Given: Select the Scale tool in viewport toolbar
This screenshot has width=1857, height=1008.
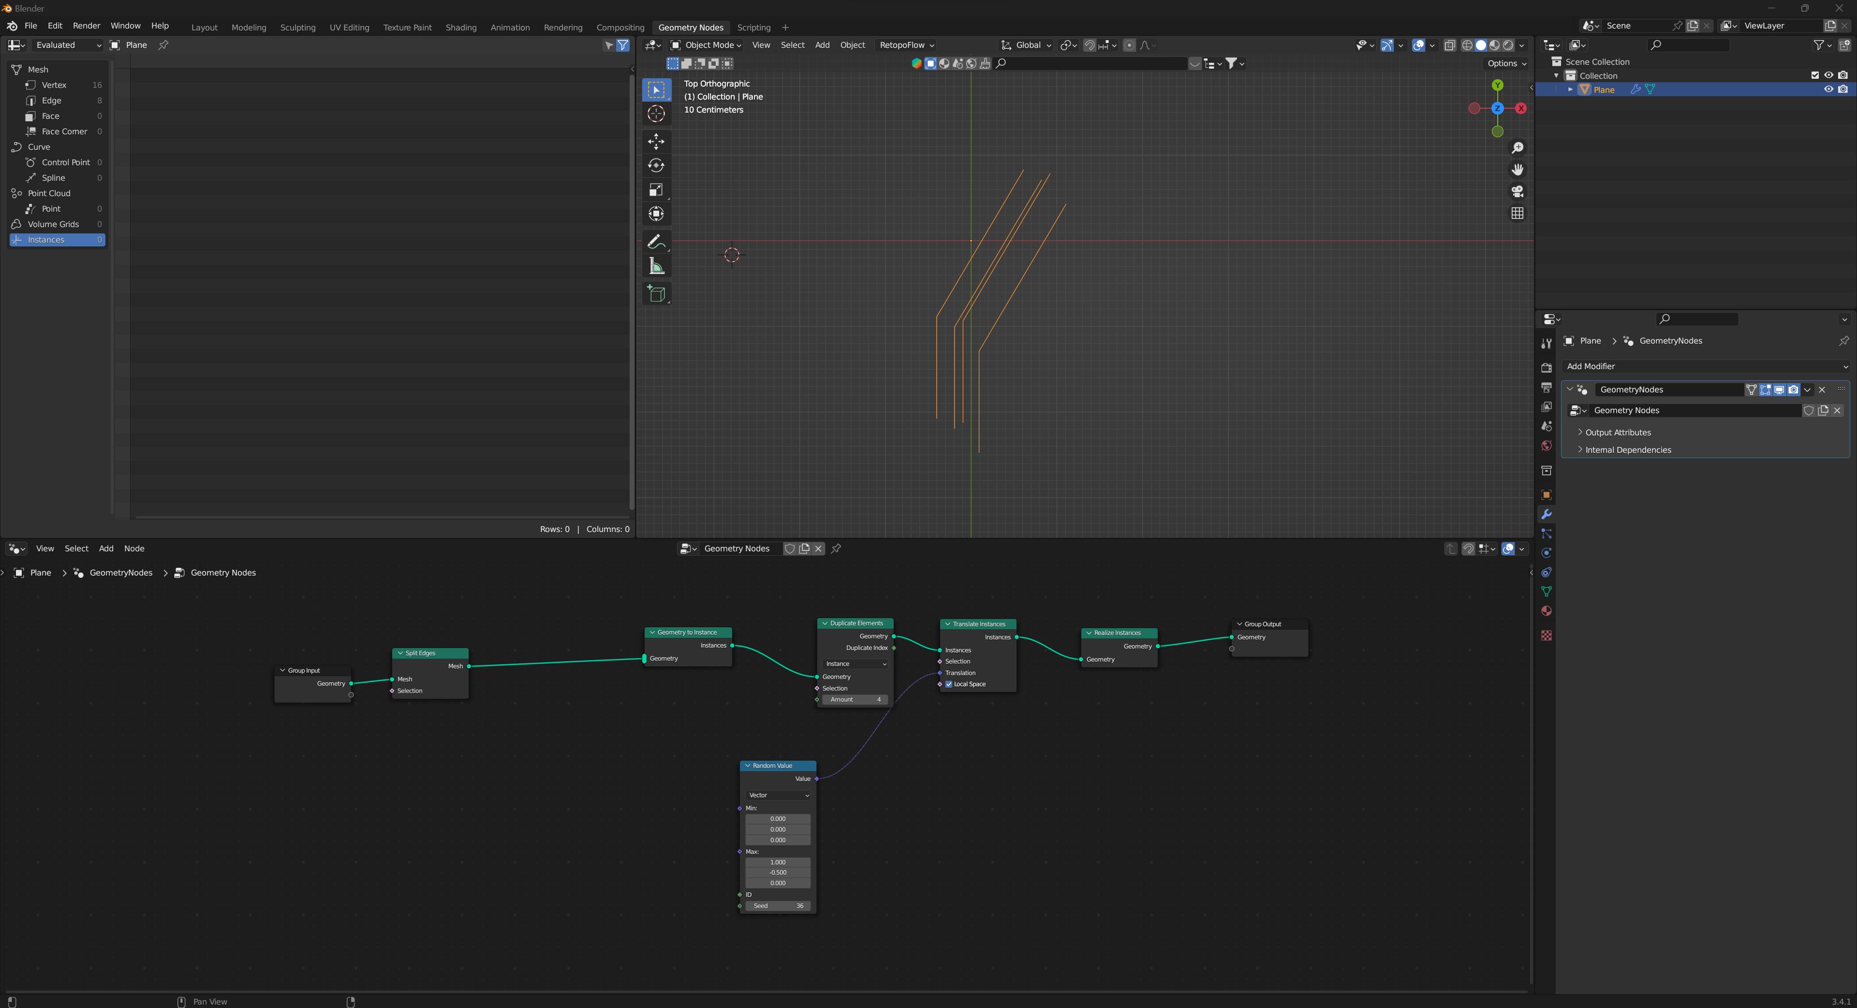Looking at the screenshot, I should pos(656,189).
